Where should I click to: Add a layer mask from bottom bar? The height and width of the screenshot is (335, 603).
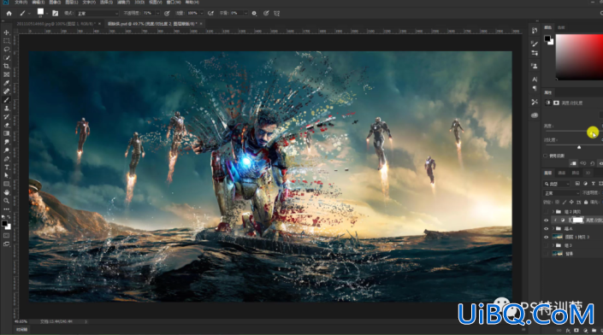click(x=576, y=331)
